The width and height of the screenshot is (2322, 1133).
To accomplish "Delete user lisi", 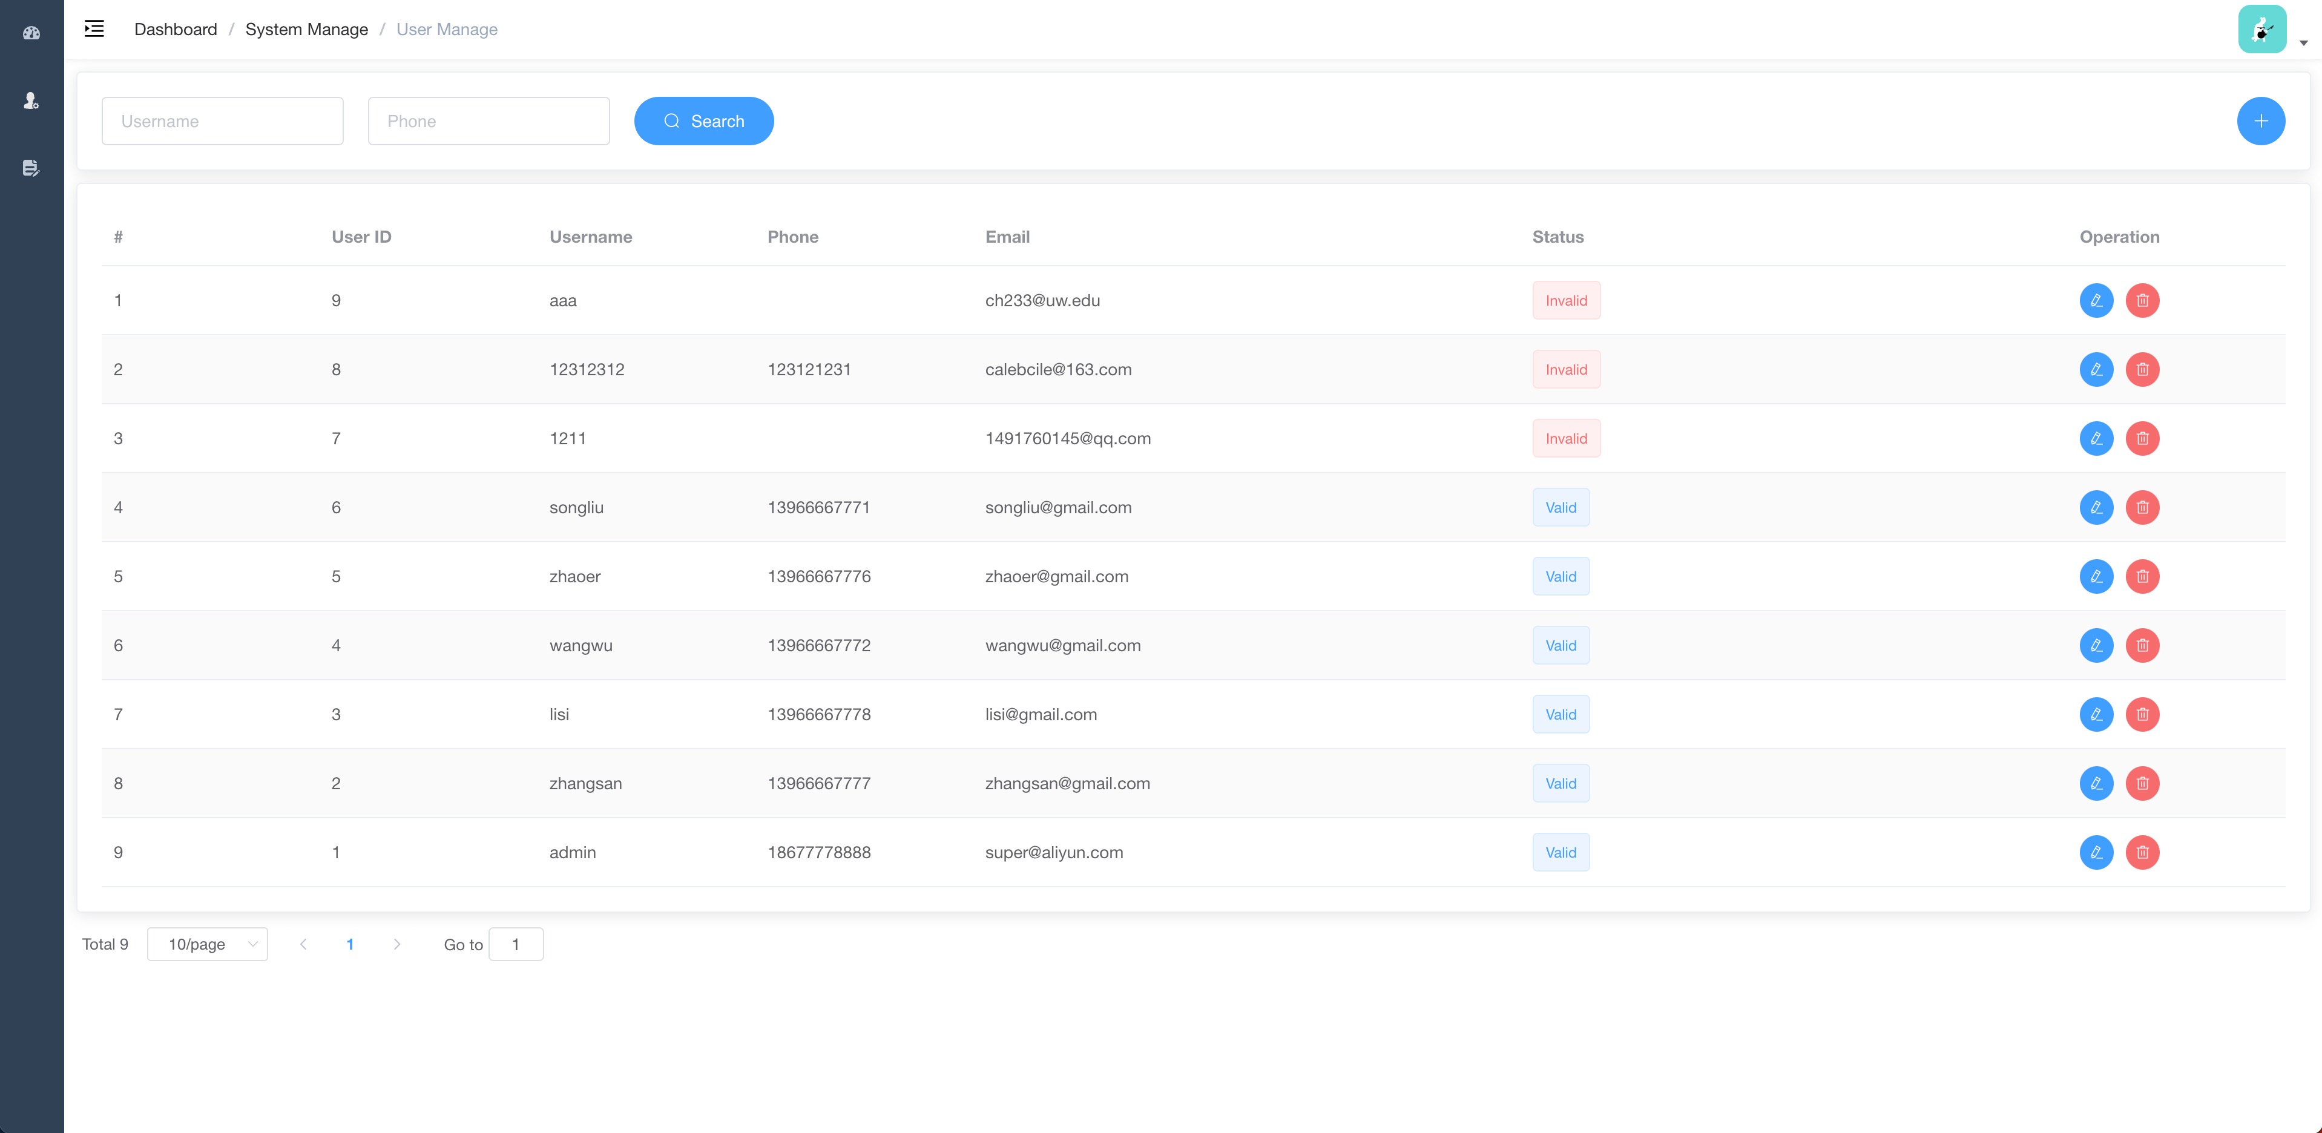I will coord(2142,714).
